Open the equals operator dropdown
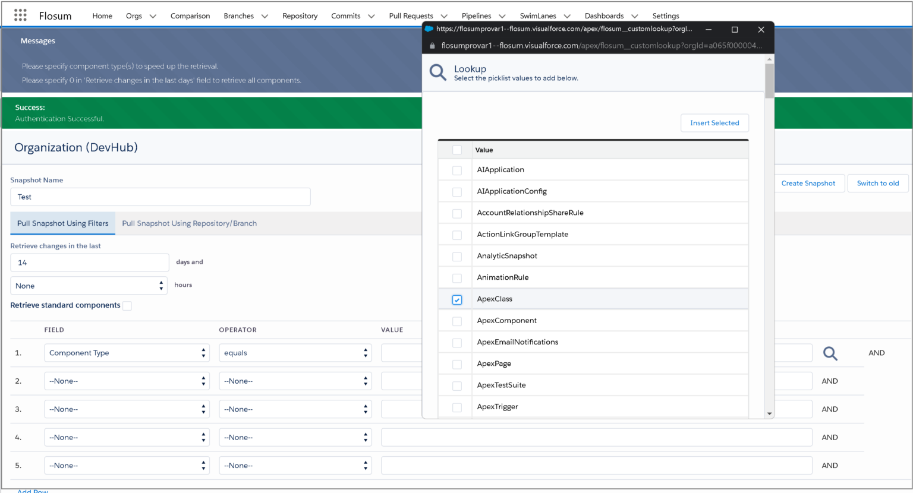913x493 pixels. tap(295, 352)
